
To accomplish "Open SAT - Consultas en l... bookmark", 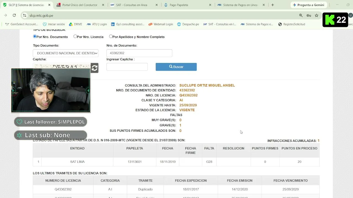I will (220, 24).
